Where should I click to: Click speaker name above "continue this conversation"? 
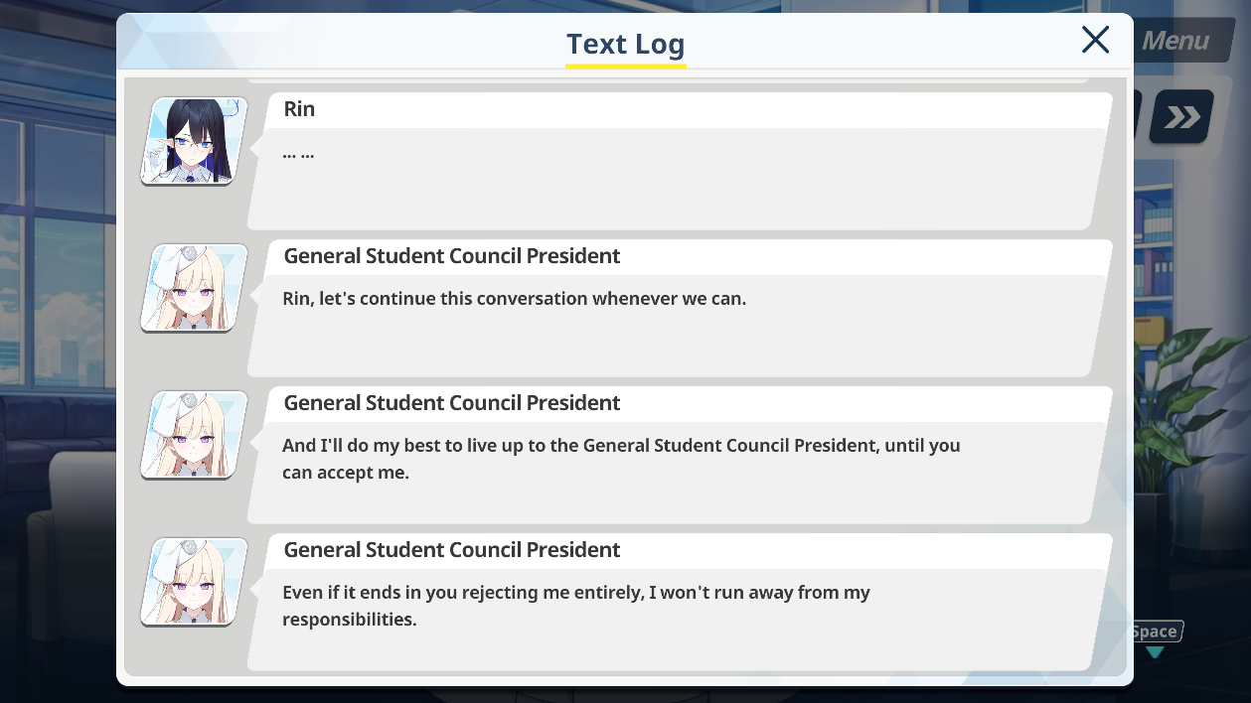(452, 256)
